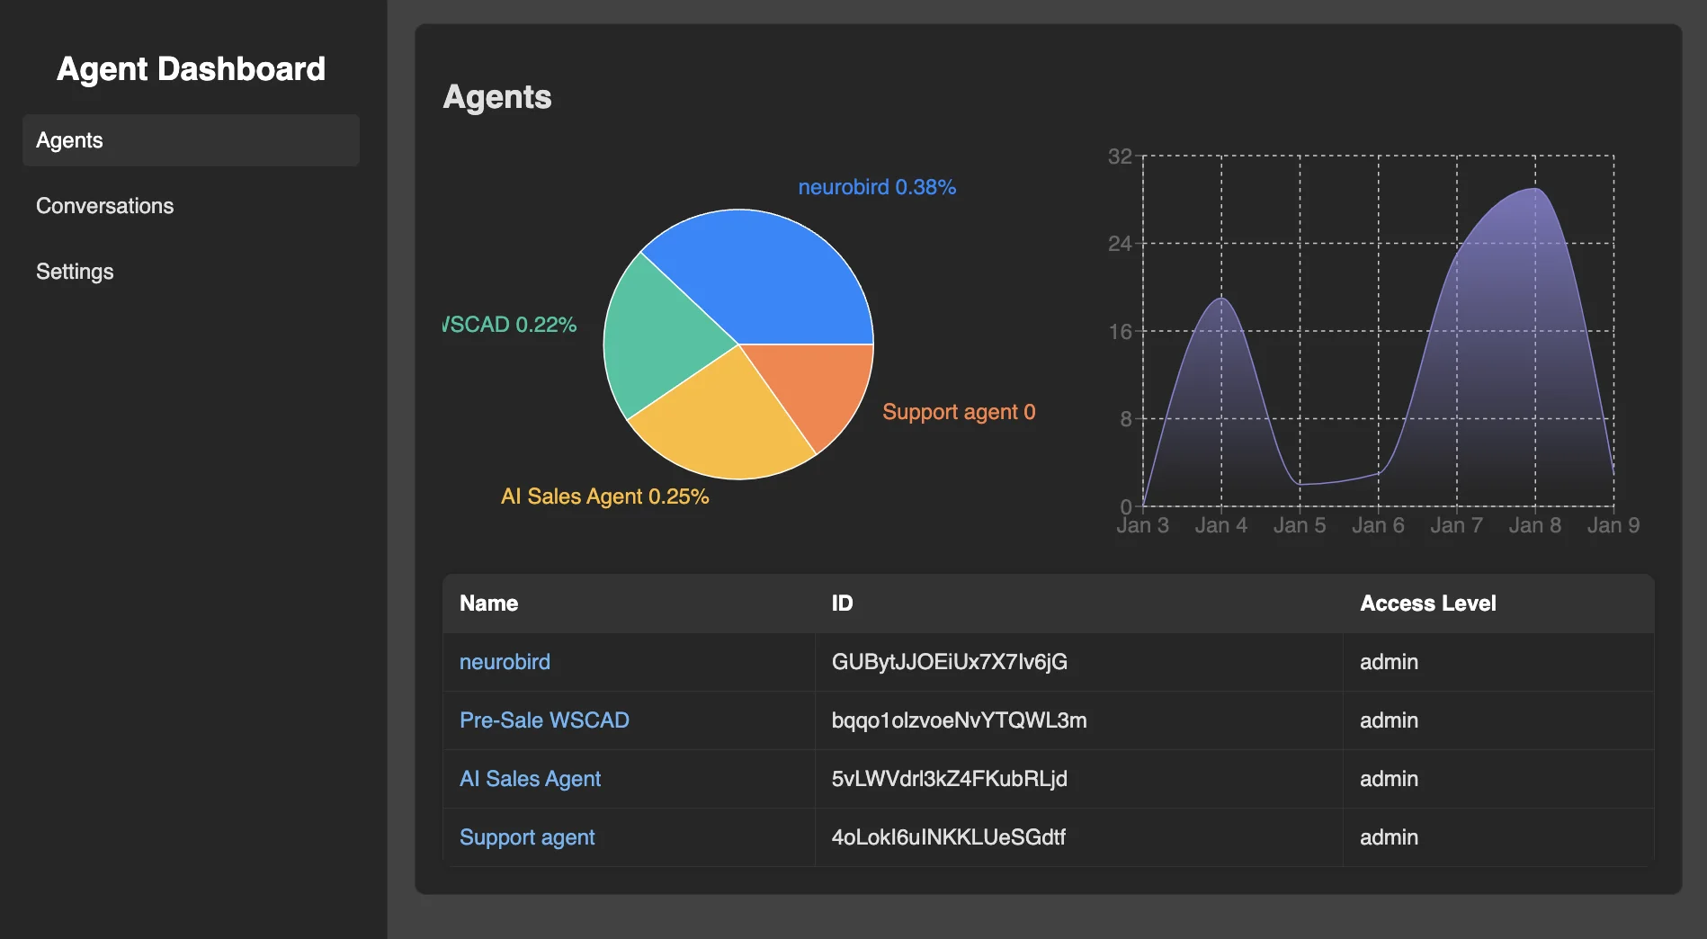This screenshot has height=939, width=1707.
Task: Click the area chart peak at Jan 4
Action: point(1221,299)
